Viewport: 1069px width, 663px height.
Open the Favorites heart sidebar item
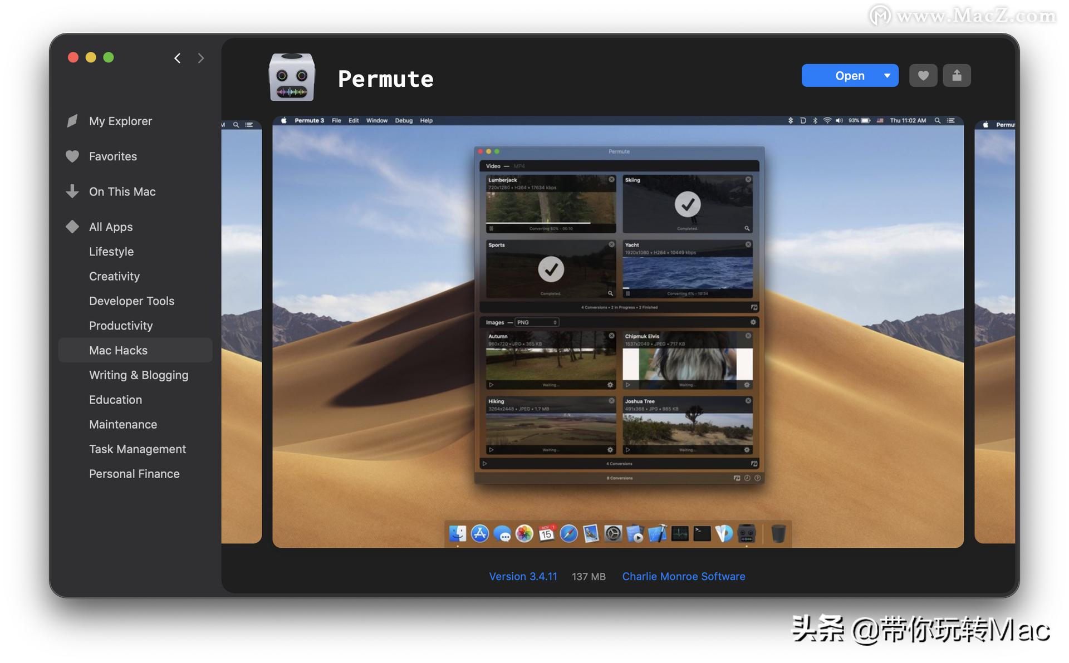point(112,156)
